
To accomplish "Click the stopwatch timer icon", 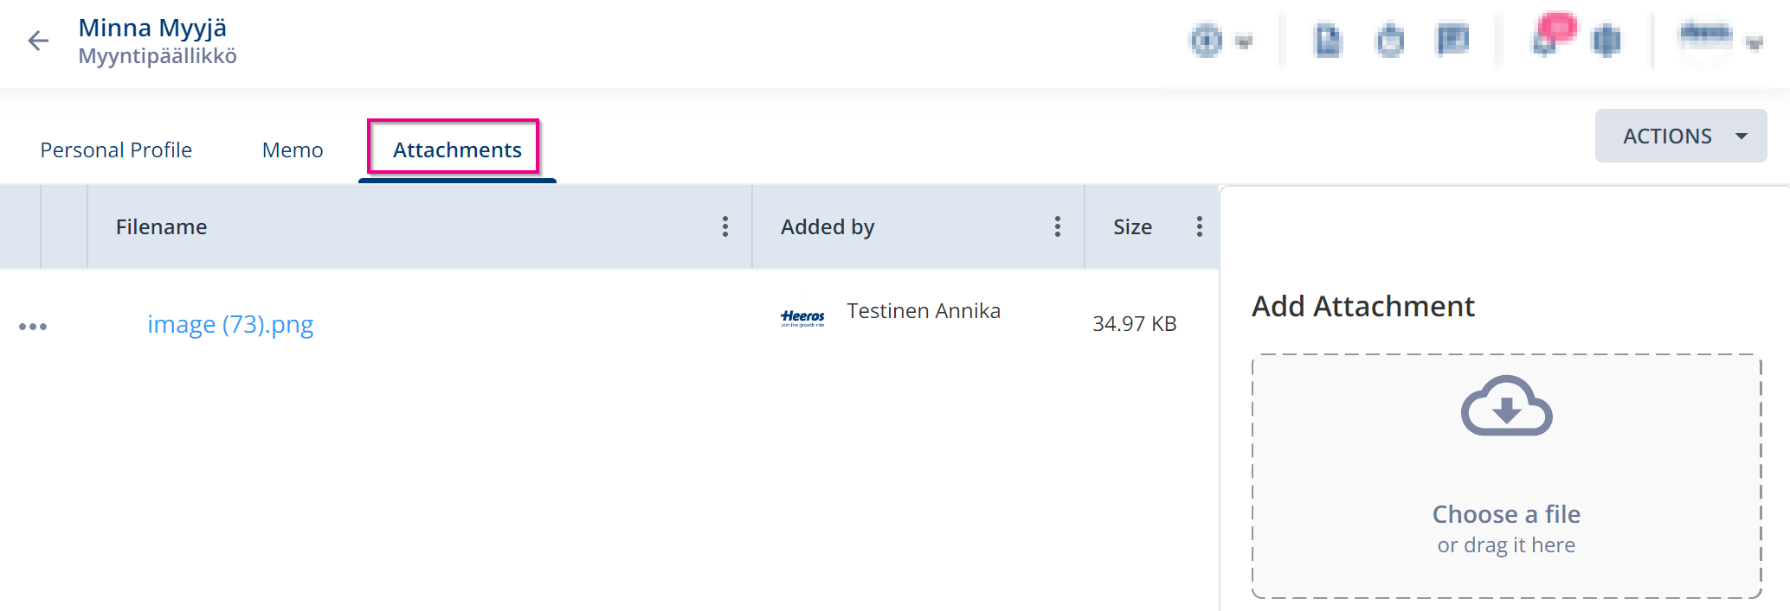I will pyautogui.click(x=1390, y=41).
